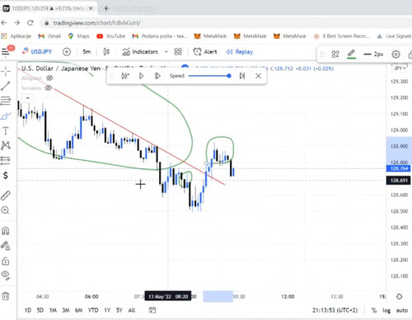Viewport: 412px width, 320px height.
Task: Select the 5D date range
Action: click(x=40, y=310)
